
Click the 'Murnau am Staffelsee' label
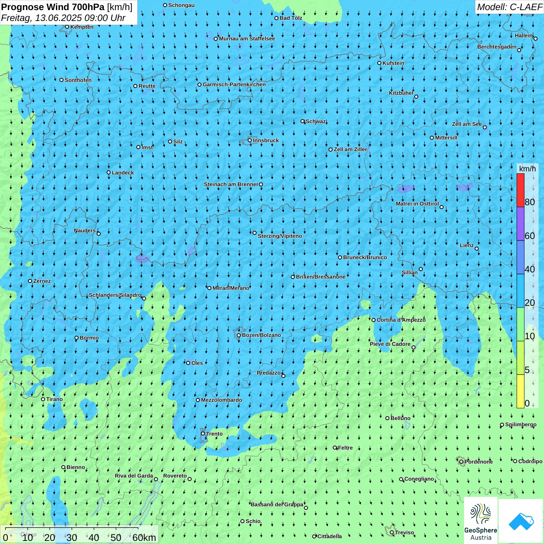click(x=247, y=38)
